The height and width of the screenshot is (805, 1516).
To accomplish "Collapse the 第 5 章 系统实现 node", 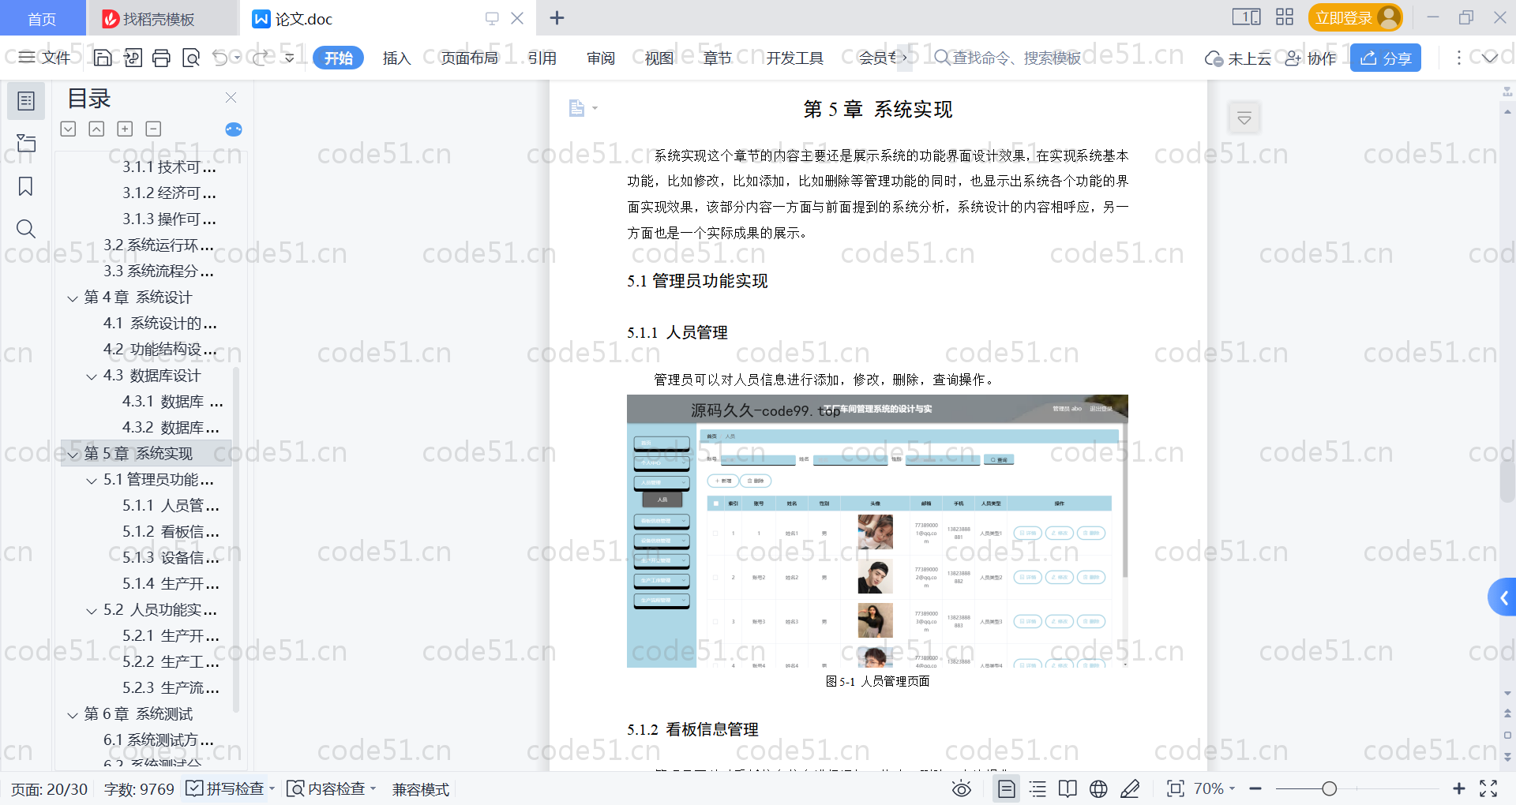I will point(73,455).
